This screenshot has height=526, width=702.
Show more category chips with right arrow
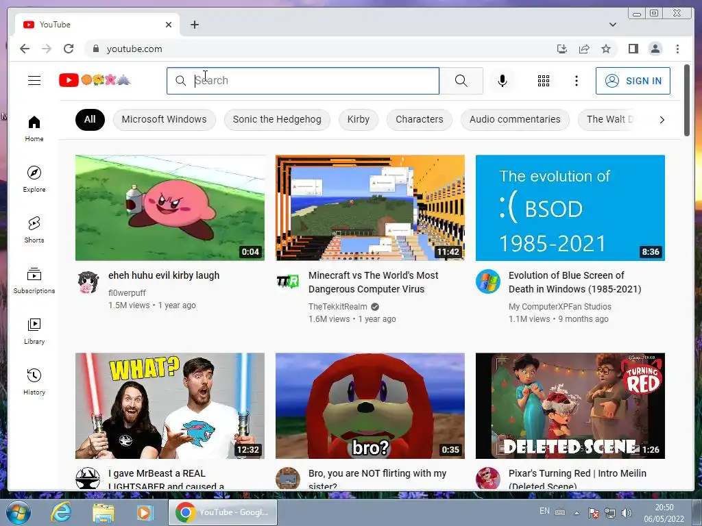click(x=662, y=119)
